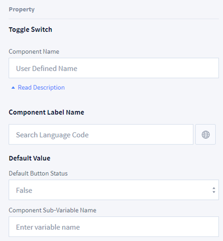This screenshot has width=223, height=241.
Task: Click the word Description in the blue link
Action: [49, 88]
